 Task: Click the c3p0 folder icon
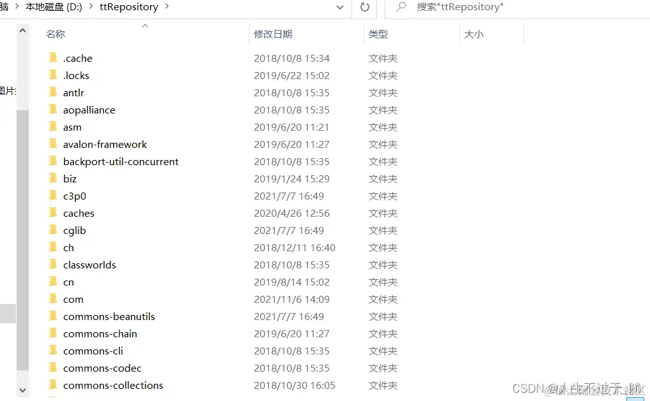pyautogui.click(x=53, y=196)
